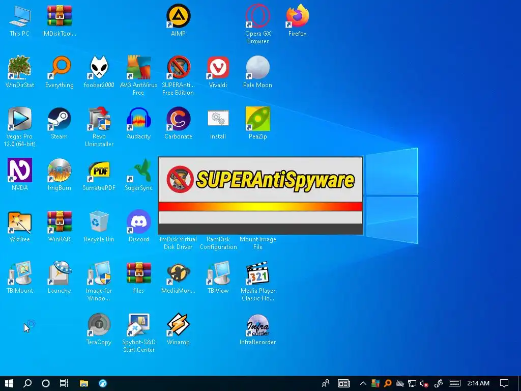Launch Audacity desktop shortcut

coord(138,123)
